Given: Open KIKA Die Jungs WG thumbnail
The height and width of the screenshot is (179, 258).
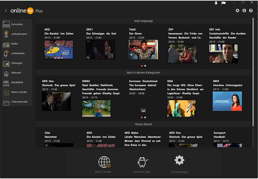Looking at the screenshot, I should (182, 108).
